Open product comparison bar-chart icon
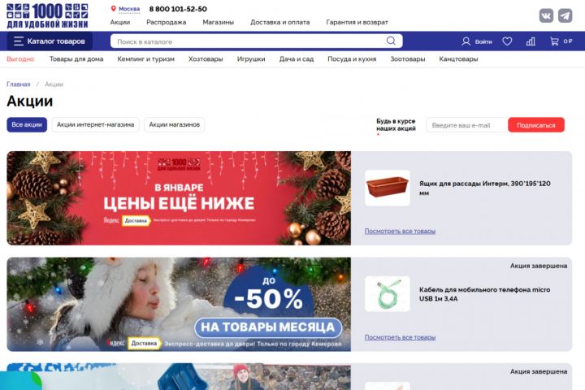This screenshot has width=585, height=390. click(x=531, y=41)
